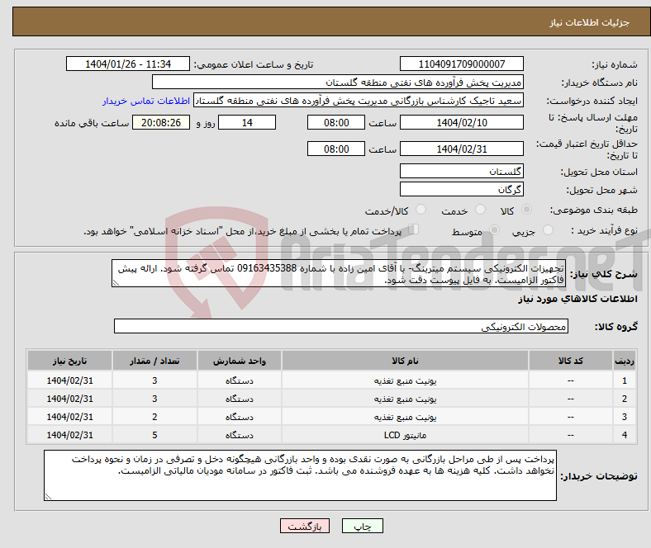
Task: Click the تاریخ نیاز column header
Action: (69, 361)
